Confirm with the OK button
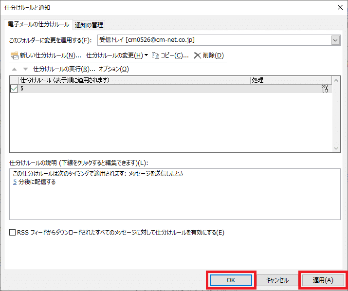The width and height of the screenshot is (348, 291). (231, 280)
